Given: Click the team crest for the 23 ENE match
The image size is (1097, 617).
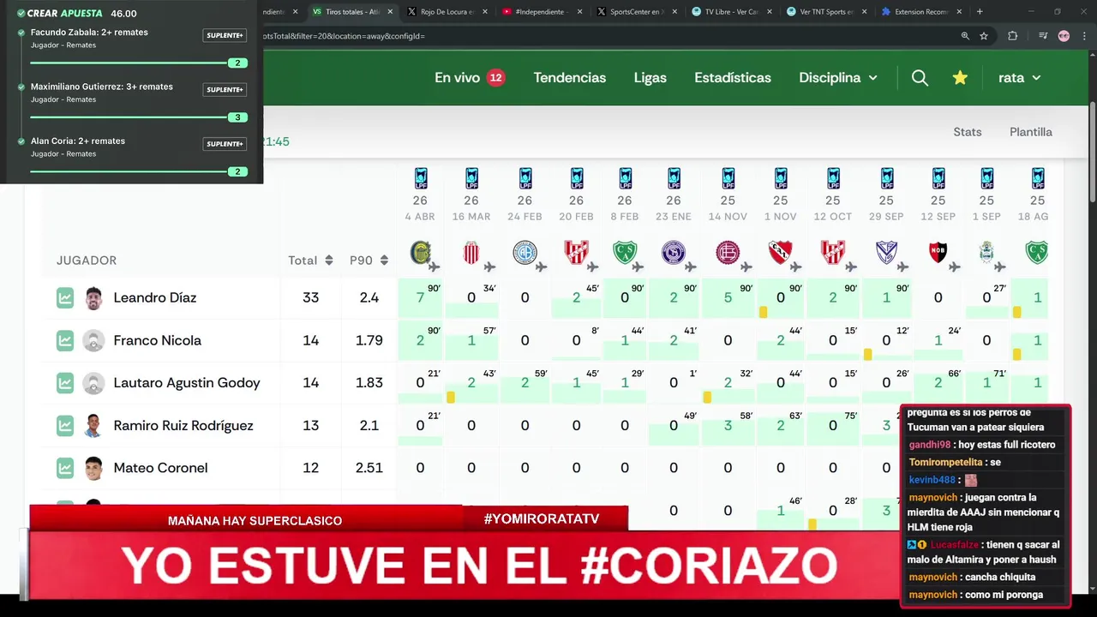Looking at the screenshot, I should (x=674, y=252).
